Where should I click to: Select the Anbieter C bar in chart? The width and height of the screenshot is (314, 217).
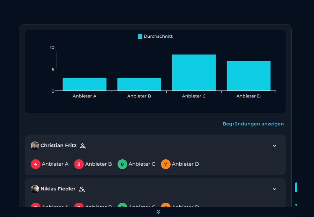point(194,73)
